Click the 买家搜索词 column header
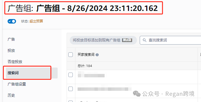201x102 pixels. [x=86, y=55]
